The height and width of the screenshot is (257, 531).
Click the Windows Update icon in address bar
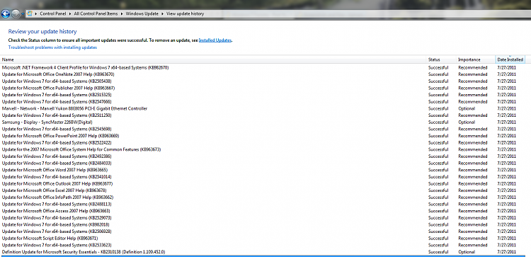tap(30, 14)
